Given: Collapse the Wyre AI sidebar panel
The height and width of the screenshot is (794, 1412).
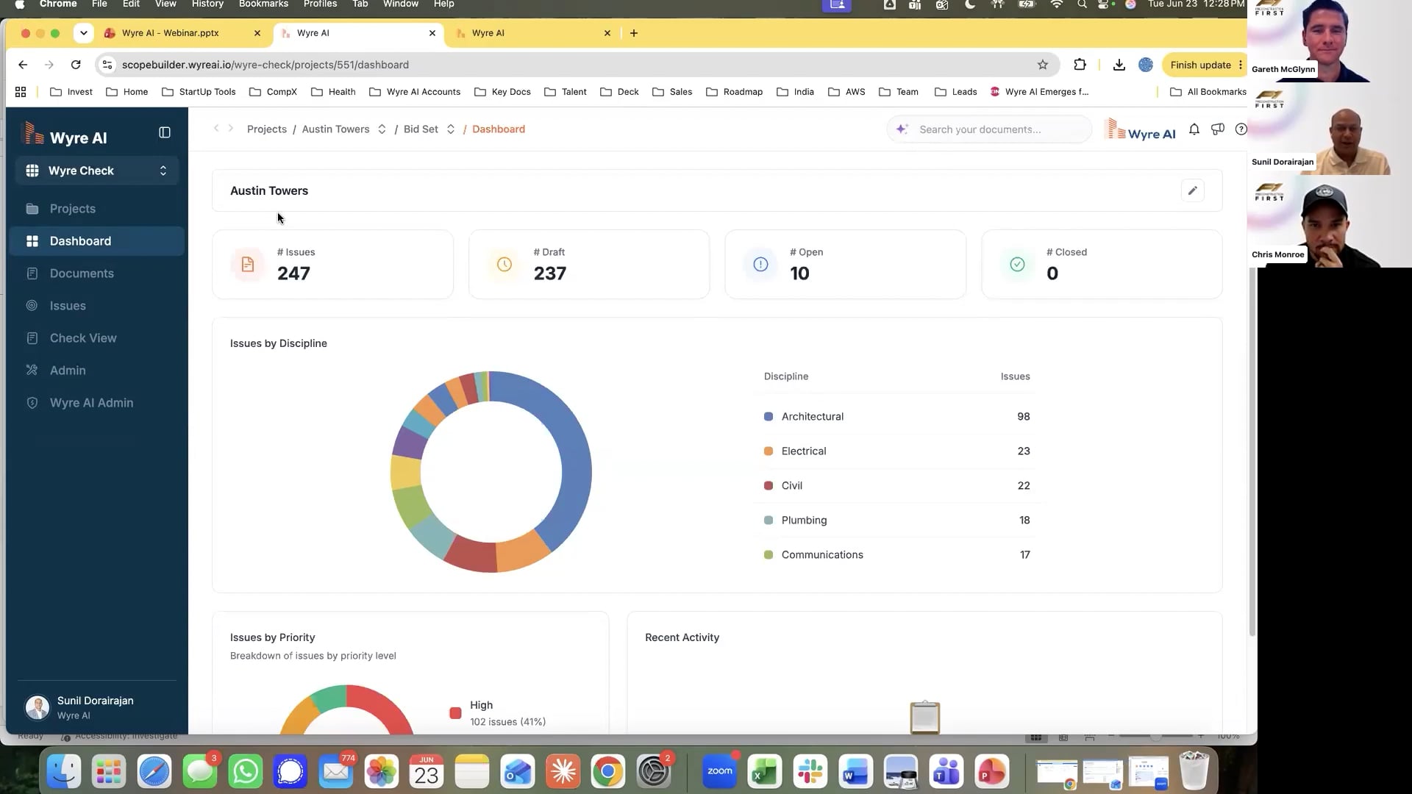Looking at the screenshot, I should click(x=165, y=133).
